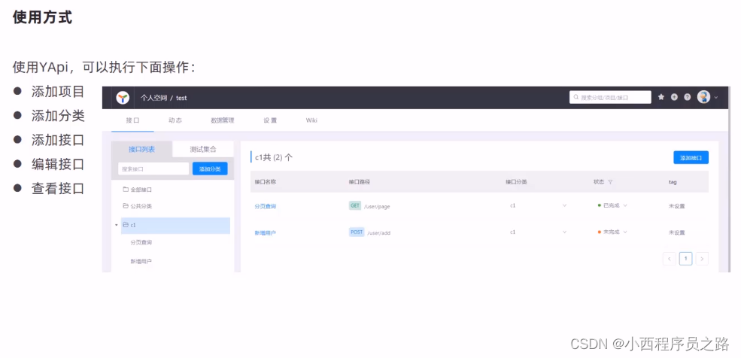Click the user avatar picture
Screen dimensions: 741x358
pos(703,97)
